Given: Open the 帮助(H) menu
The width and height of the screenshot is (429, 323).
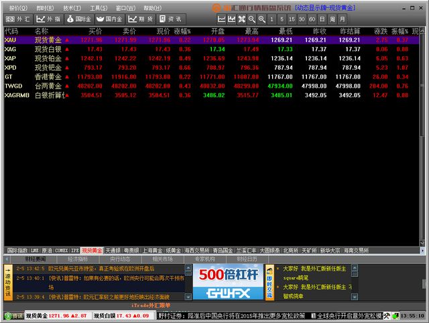Looking at the screenshot, I should coord(152,8).
